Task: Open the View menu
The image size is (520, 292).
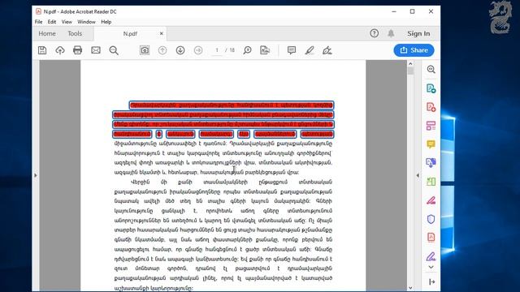Action: (x=67, y=22)
